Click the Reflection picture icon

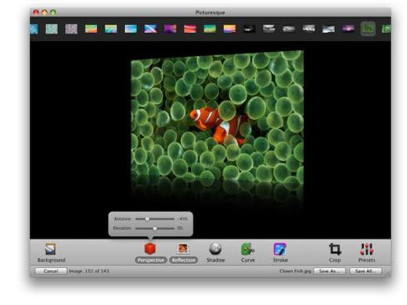click(183, 249)
